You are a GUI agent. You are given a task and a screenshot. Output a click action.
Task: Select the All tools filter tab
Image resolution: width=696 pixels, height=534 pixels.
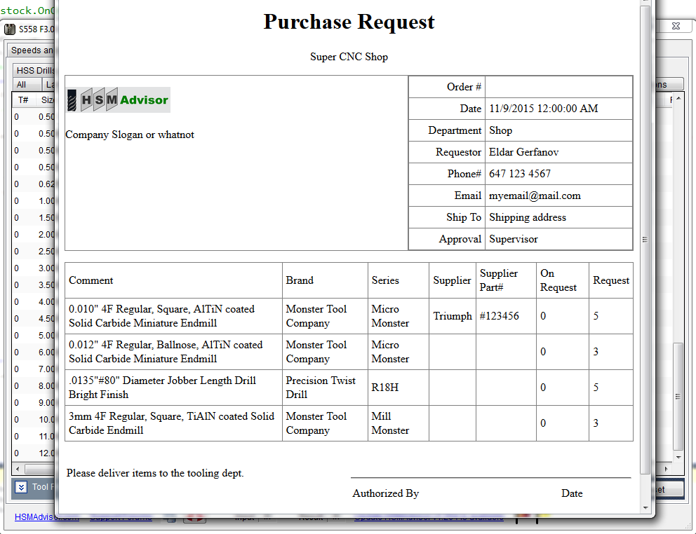(x=21, y=85)
